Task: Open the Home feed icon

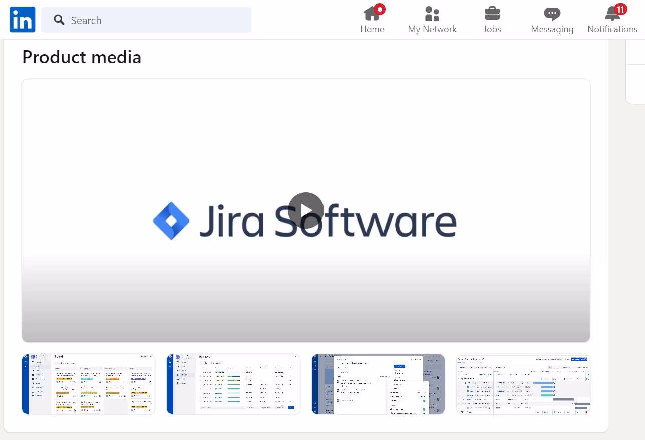Action: [x=372, y=14]
